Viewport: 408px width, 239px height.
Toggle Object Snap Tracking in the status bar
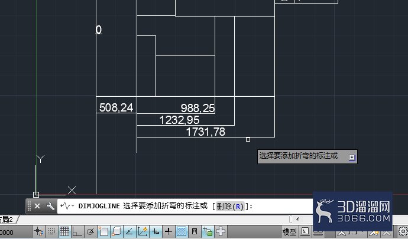129,231
